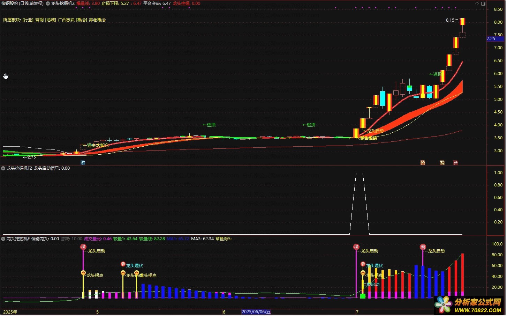
Task: Expand the 龙头挖掘机F2 panel arrow
Action: (3, 168)
